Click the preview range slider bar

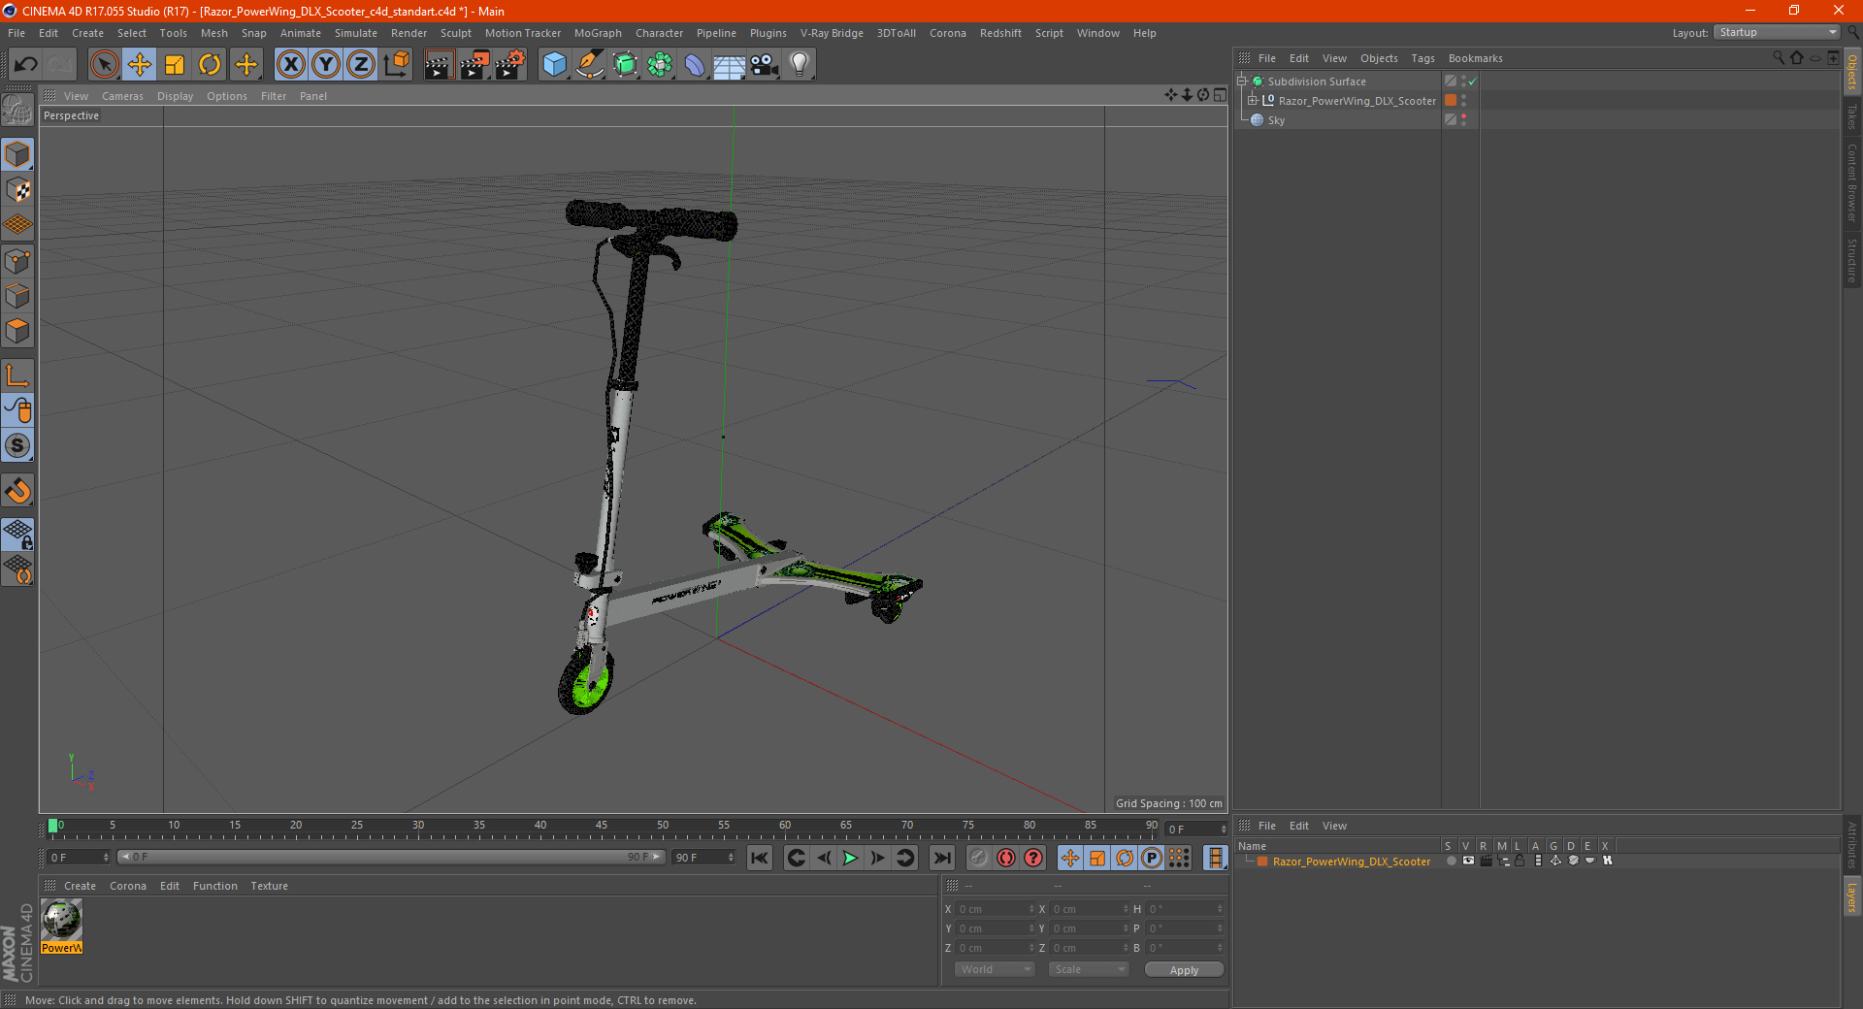coord(391,857)
